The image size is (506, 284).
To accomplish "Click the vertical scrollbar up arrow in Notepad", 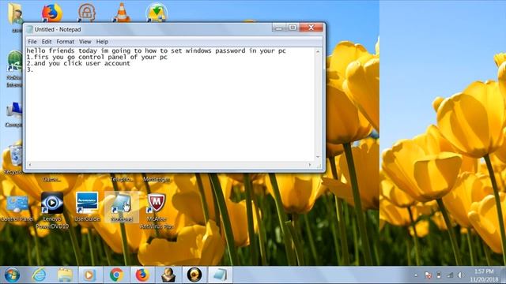I will point(318,51).
